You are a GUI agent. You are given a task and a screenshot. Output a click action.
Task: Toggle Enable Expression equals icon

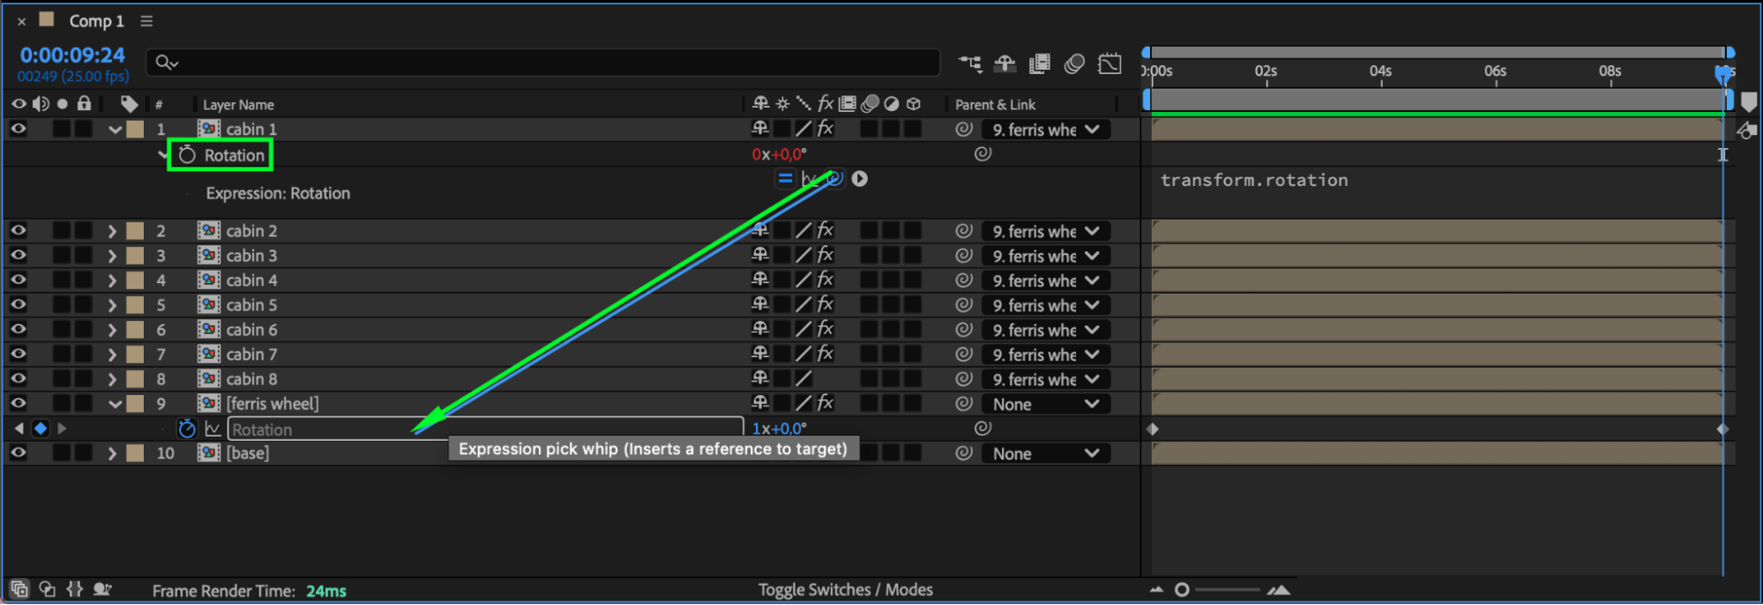[x=785, y=179]
